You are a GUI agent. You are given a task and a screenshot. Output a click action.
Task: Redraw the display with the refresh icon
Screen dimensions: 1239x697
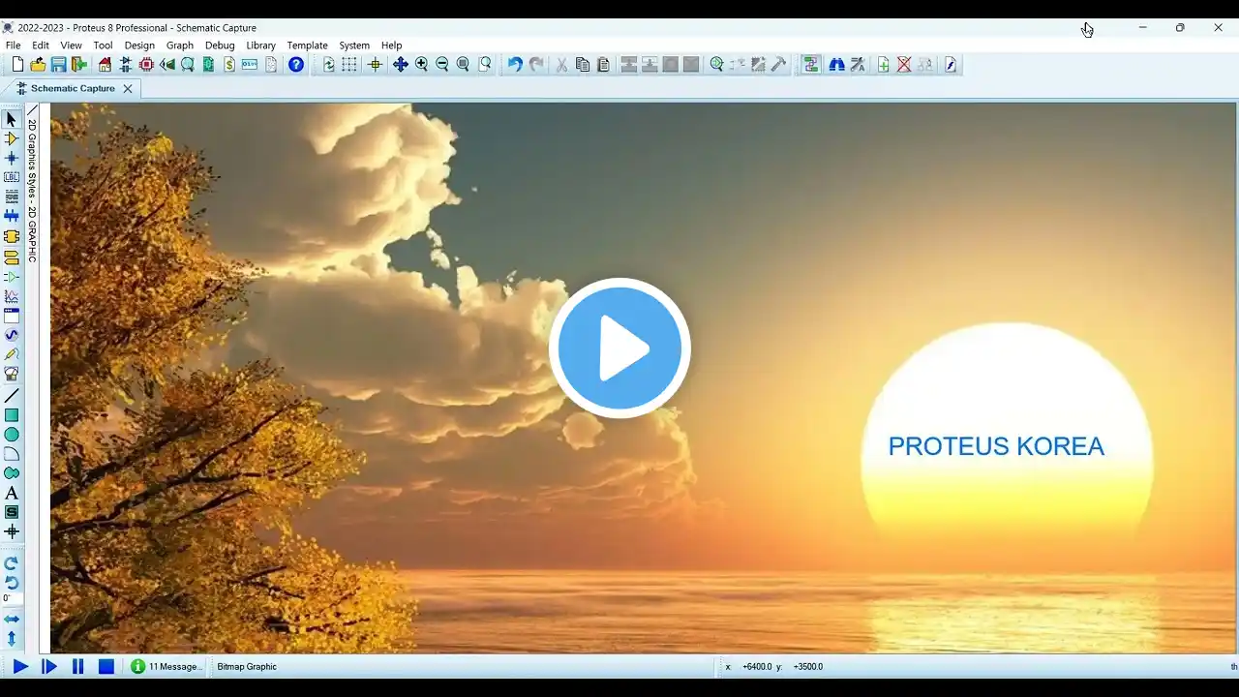click(329, 65)
